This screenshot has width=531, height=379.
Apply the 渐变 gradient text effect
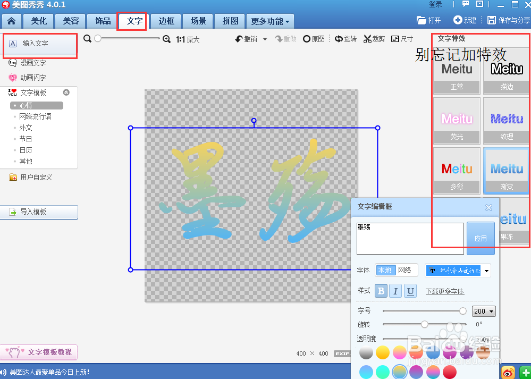click(x=507, y=171)
